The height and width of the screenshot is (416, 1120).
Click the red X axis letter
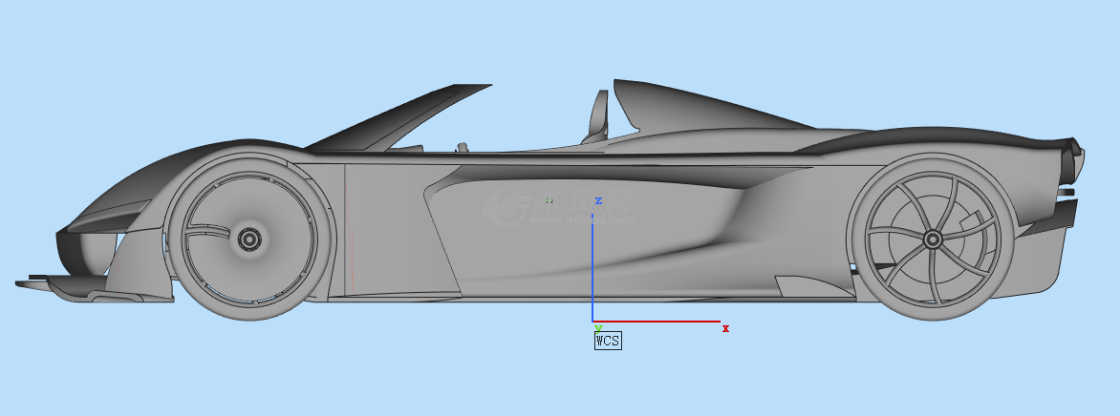pos(725,329)
